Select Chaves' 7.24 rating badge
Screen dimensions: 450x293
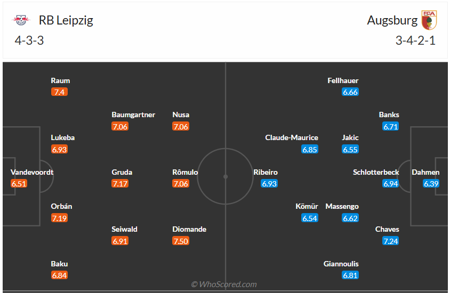pyautogui.click(x=391, y=241)
